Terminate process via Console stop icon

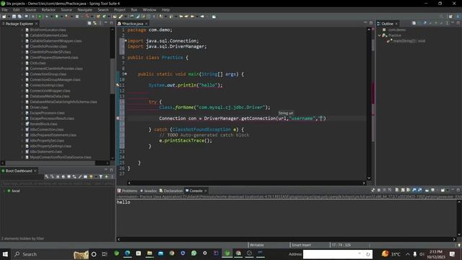(379, 190)
